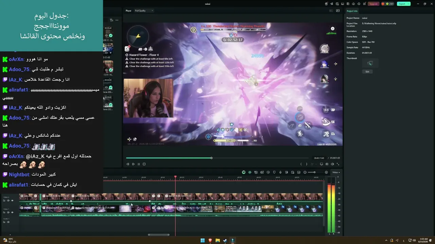This screenshot has height=244, width=435.
Task: Open the headset support icon in the title bar
Action: [x=359, y=4]
